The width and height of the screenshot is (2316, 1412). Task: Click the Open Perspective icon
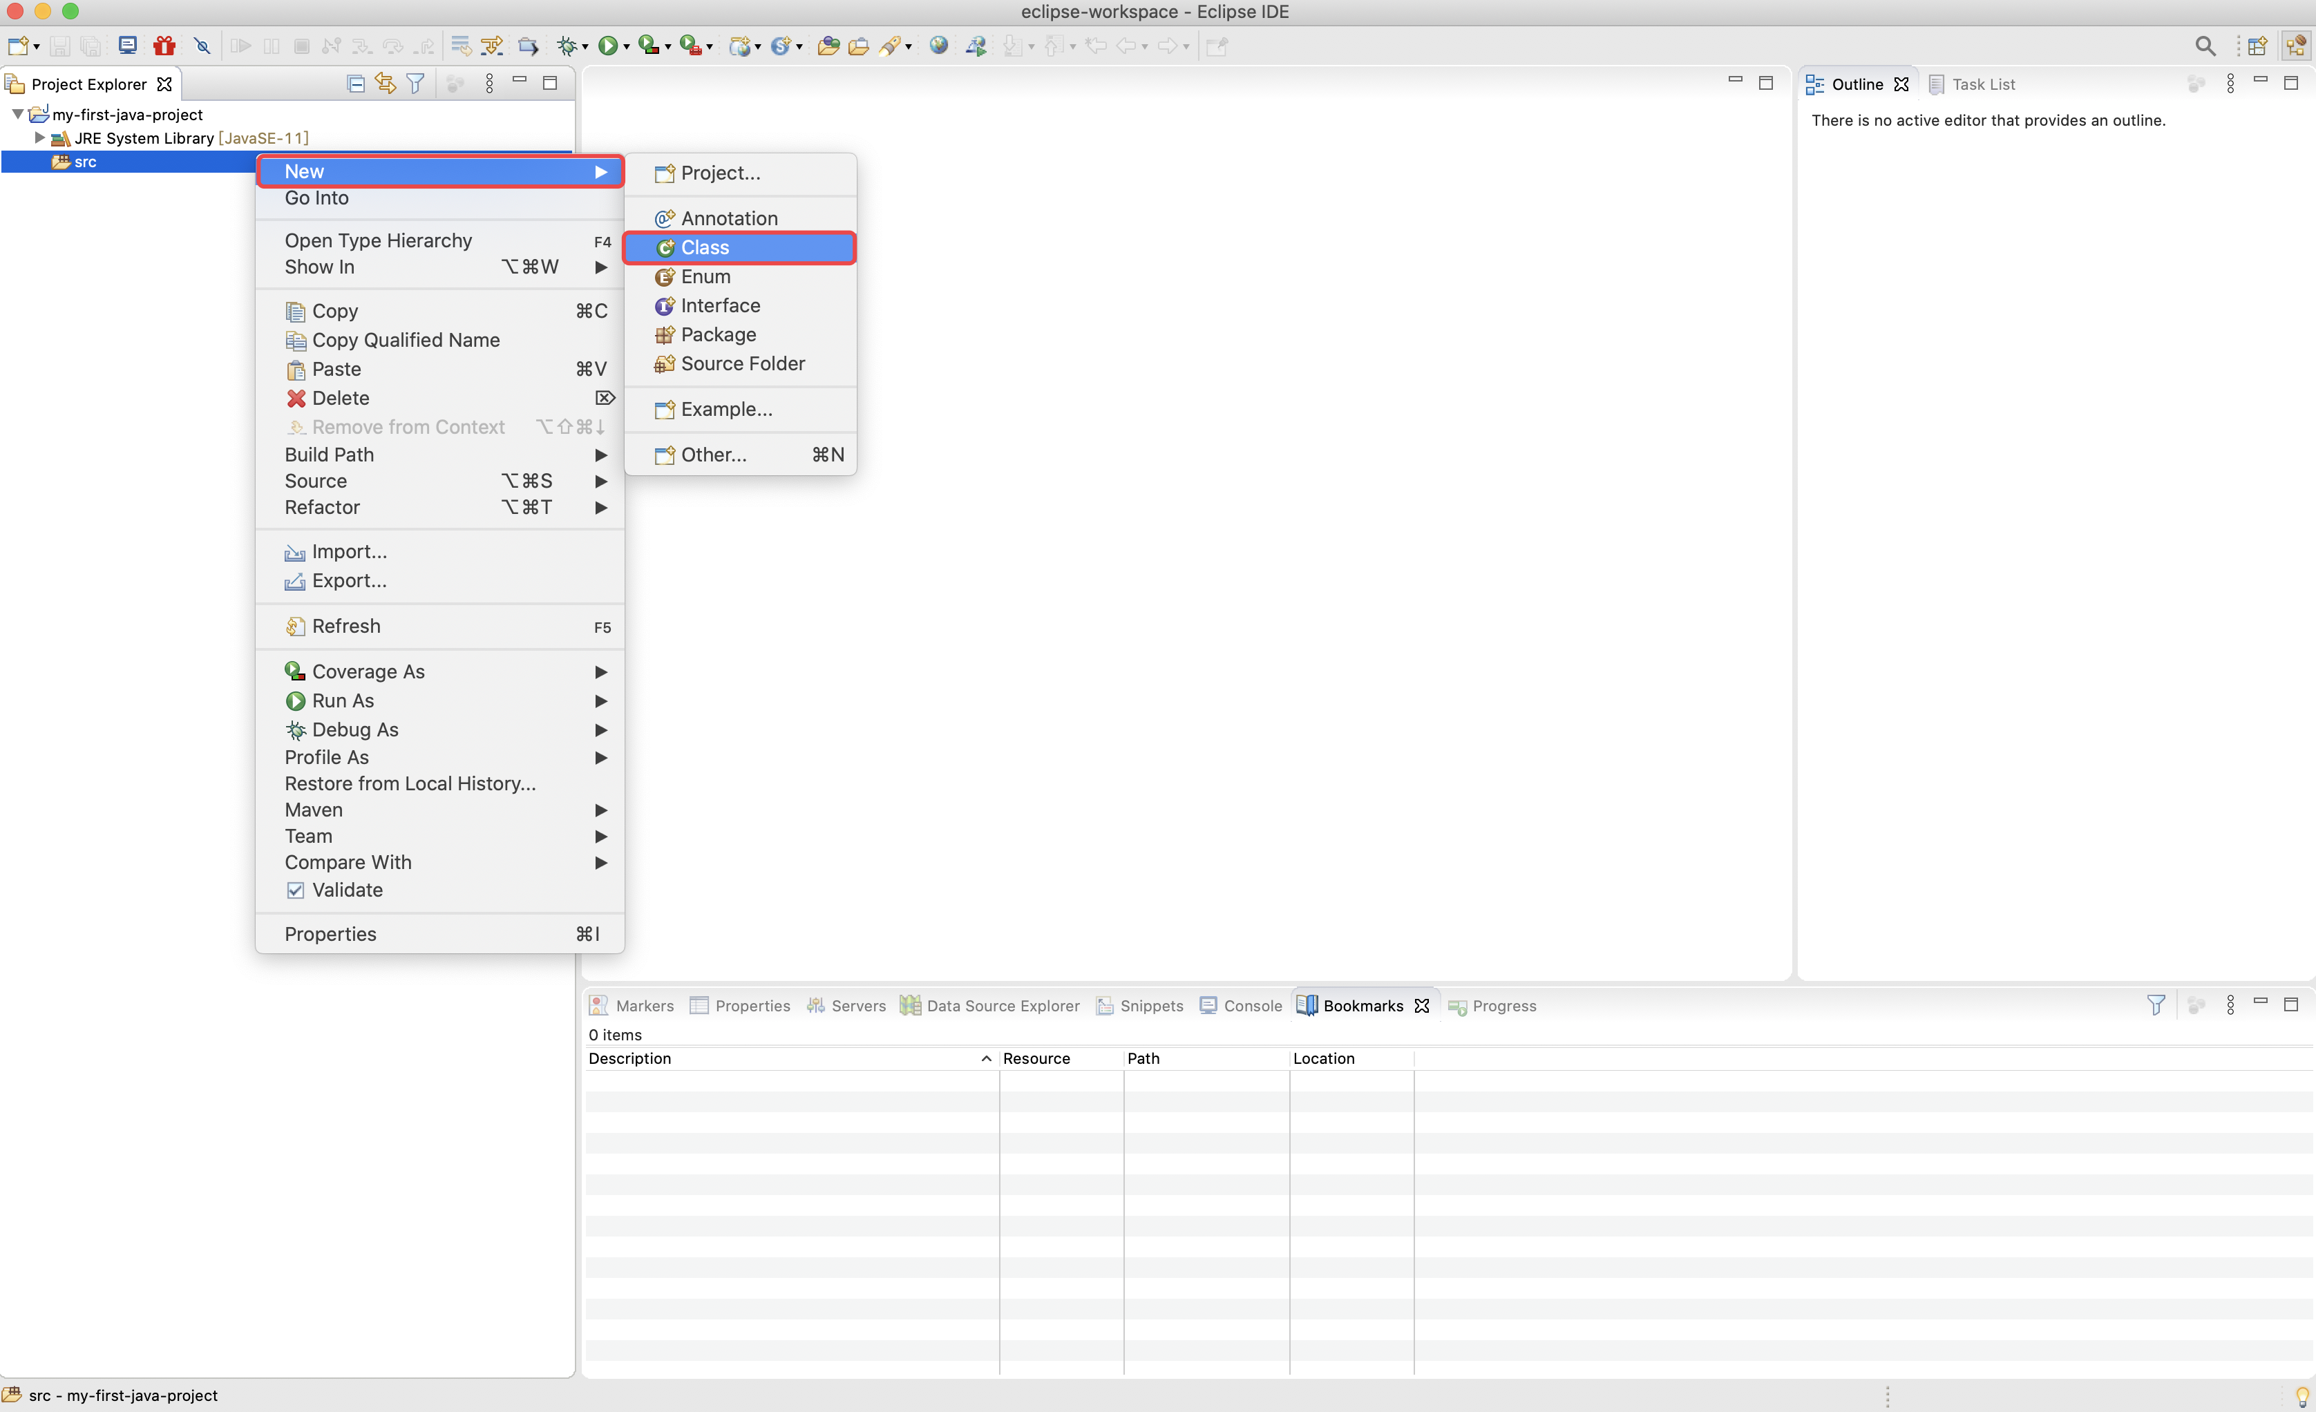(x=2258, y=45)
